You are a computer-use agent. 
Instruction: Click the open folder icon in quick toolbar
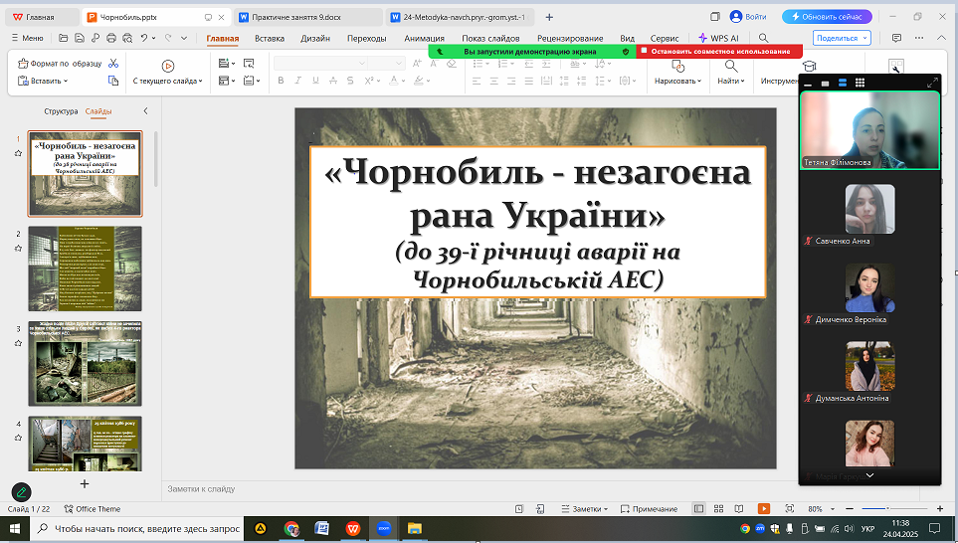point(63,38)
